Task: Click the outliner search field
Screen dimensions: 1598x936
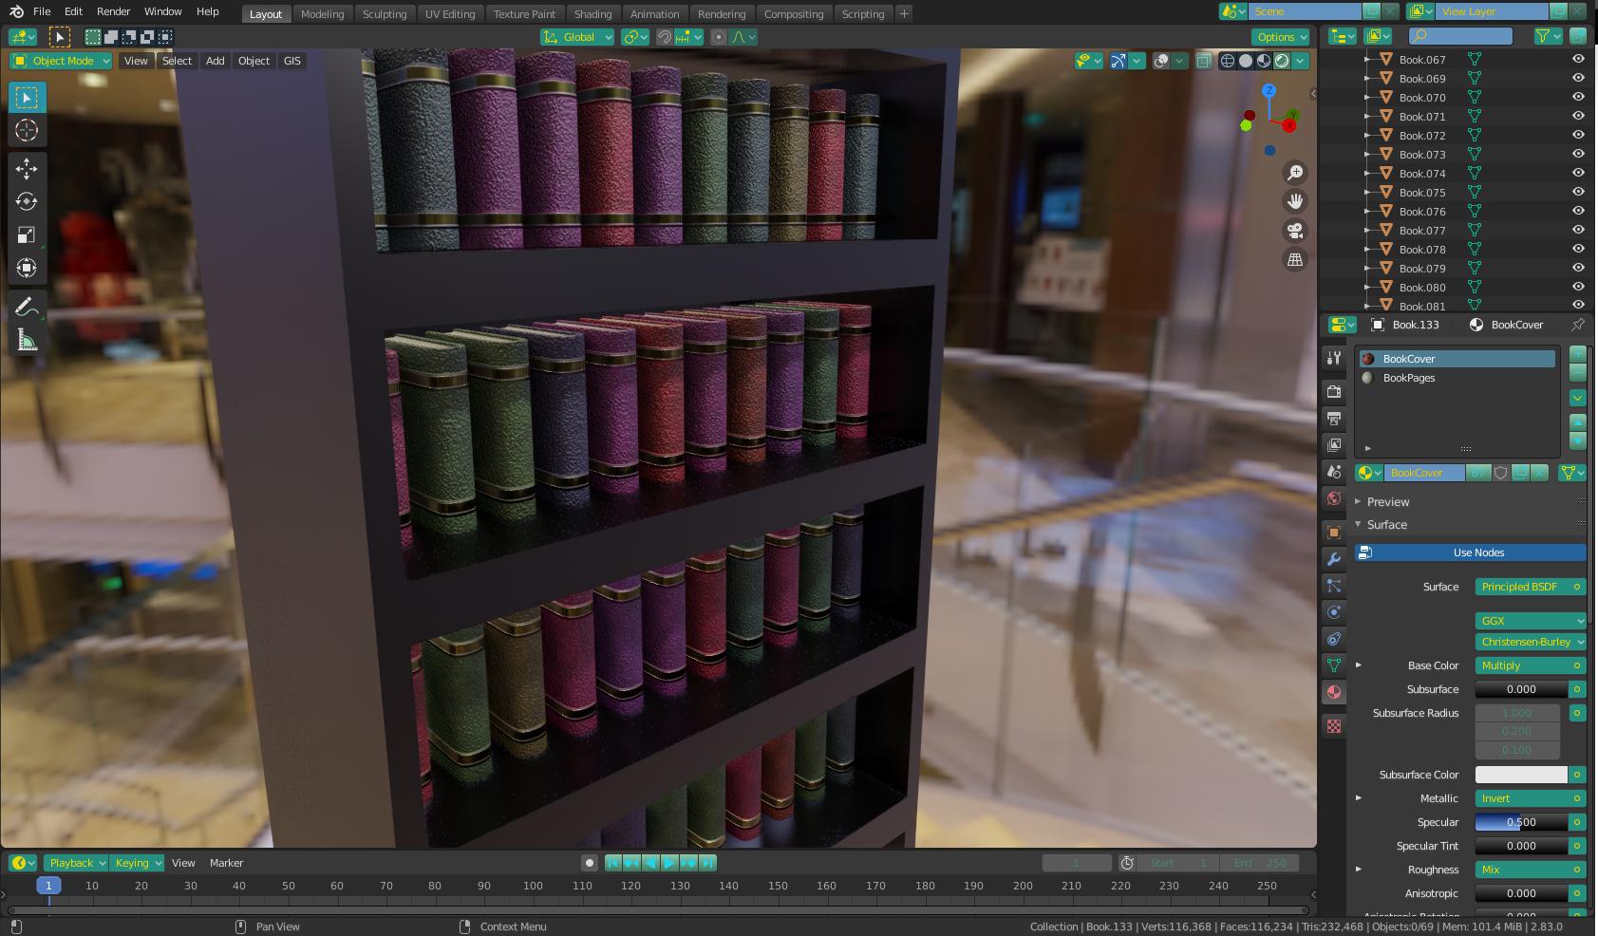Action: (1460, 36)
